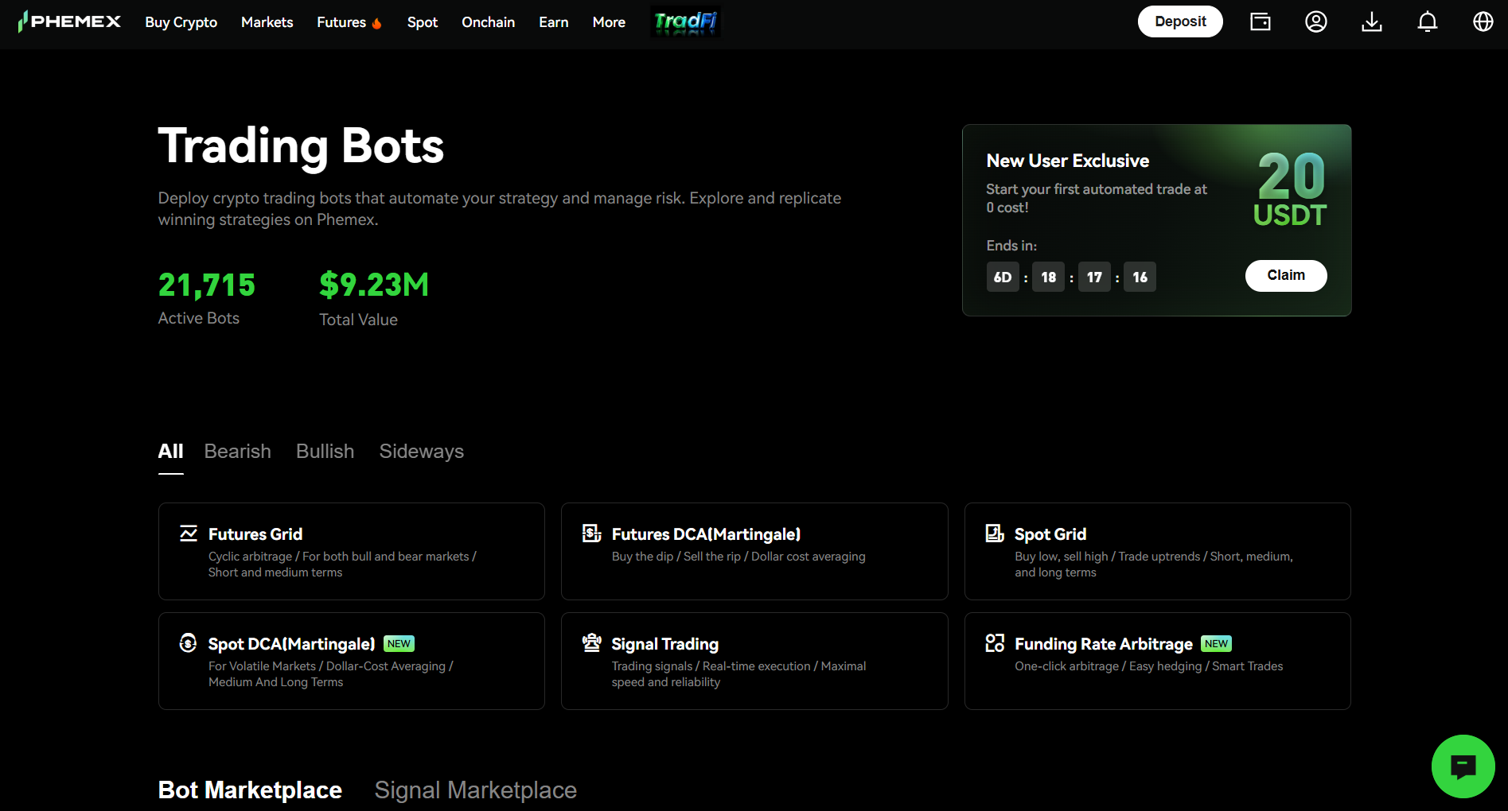
Task: Click NEW badge on Spot DCA(Martingale)
Action: click(399, 644)
